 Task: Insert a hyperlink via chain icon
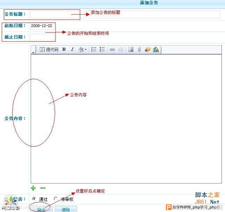[x=112, y=50]
